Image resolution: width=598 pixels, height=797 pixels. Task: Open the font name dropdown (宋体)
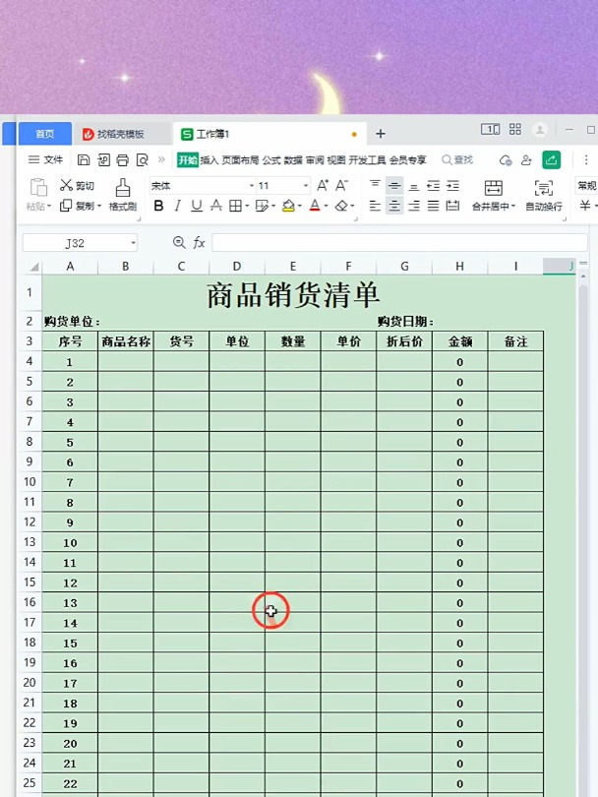[252, 186]
